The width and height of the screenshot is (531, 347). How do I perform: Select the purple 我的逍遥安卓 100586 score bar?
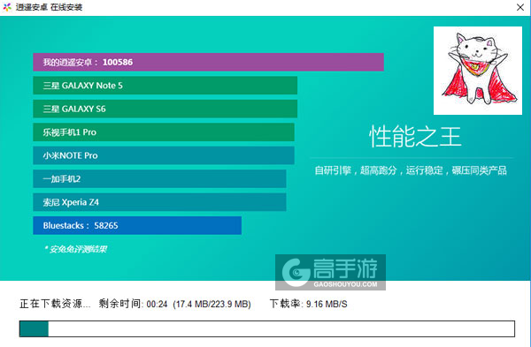click(x=208, y=62)
